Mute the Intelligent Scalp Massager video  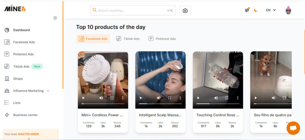[158, 98]
